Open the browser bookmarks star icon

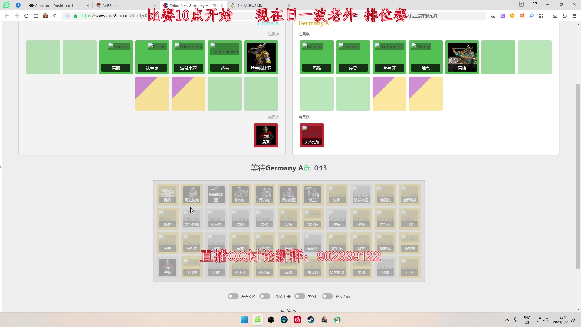(55, 16)
